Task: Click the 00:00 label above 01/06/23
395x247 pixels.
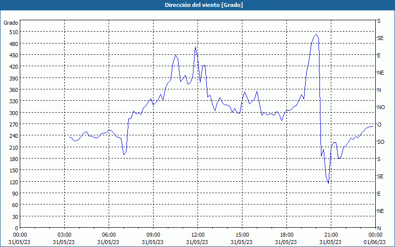Action: (x=376, y=235)
